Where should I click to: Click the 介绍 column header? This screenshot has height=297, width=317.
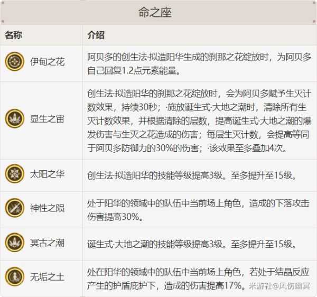coord(96,35)
